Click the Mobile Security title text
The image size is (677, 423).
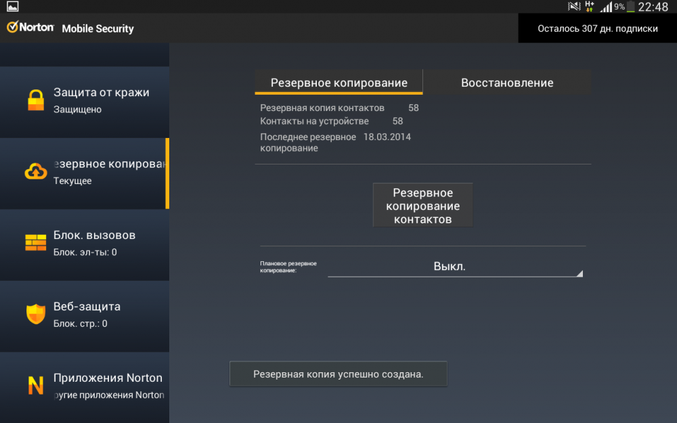click(x=97, y=28)
